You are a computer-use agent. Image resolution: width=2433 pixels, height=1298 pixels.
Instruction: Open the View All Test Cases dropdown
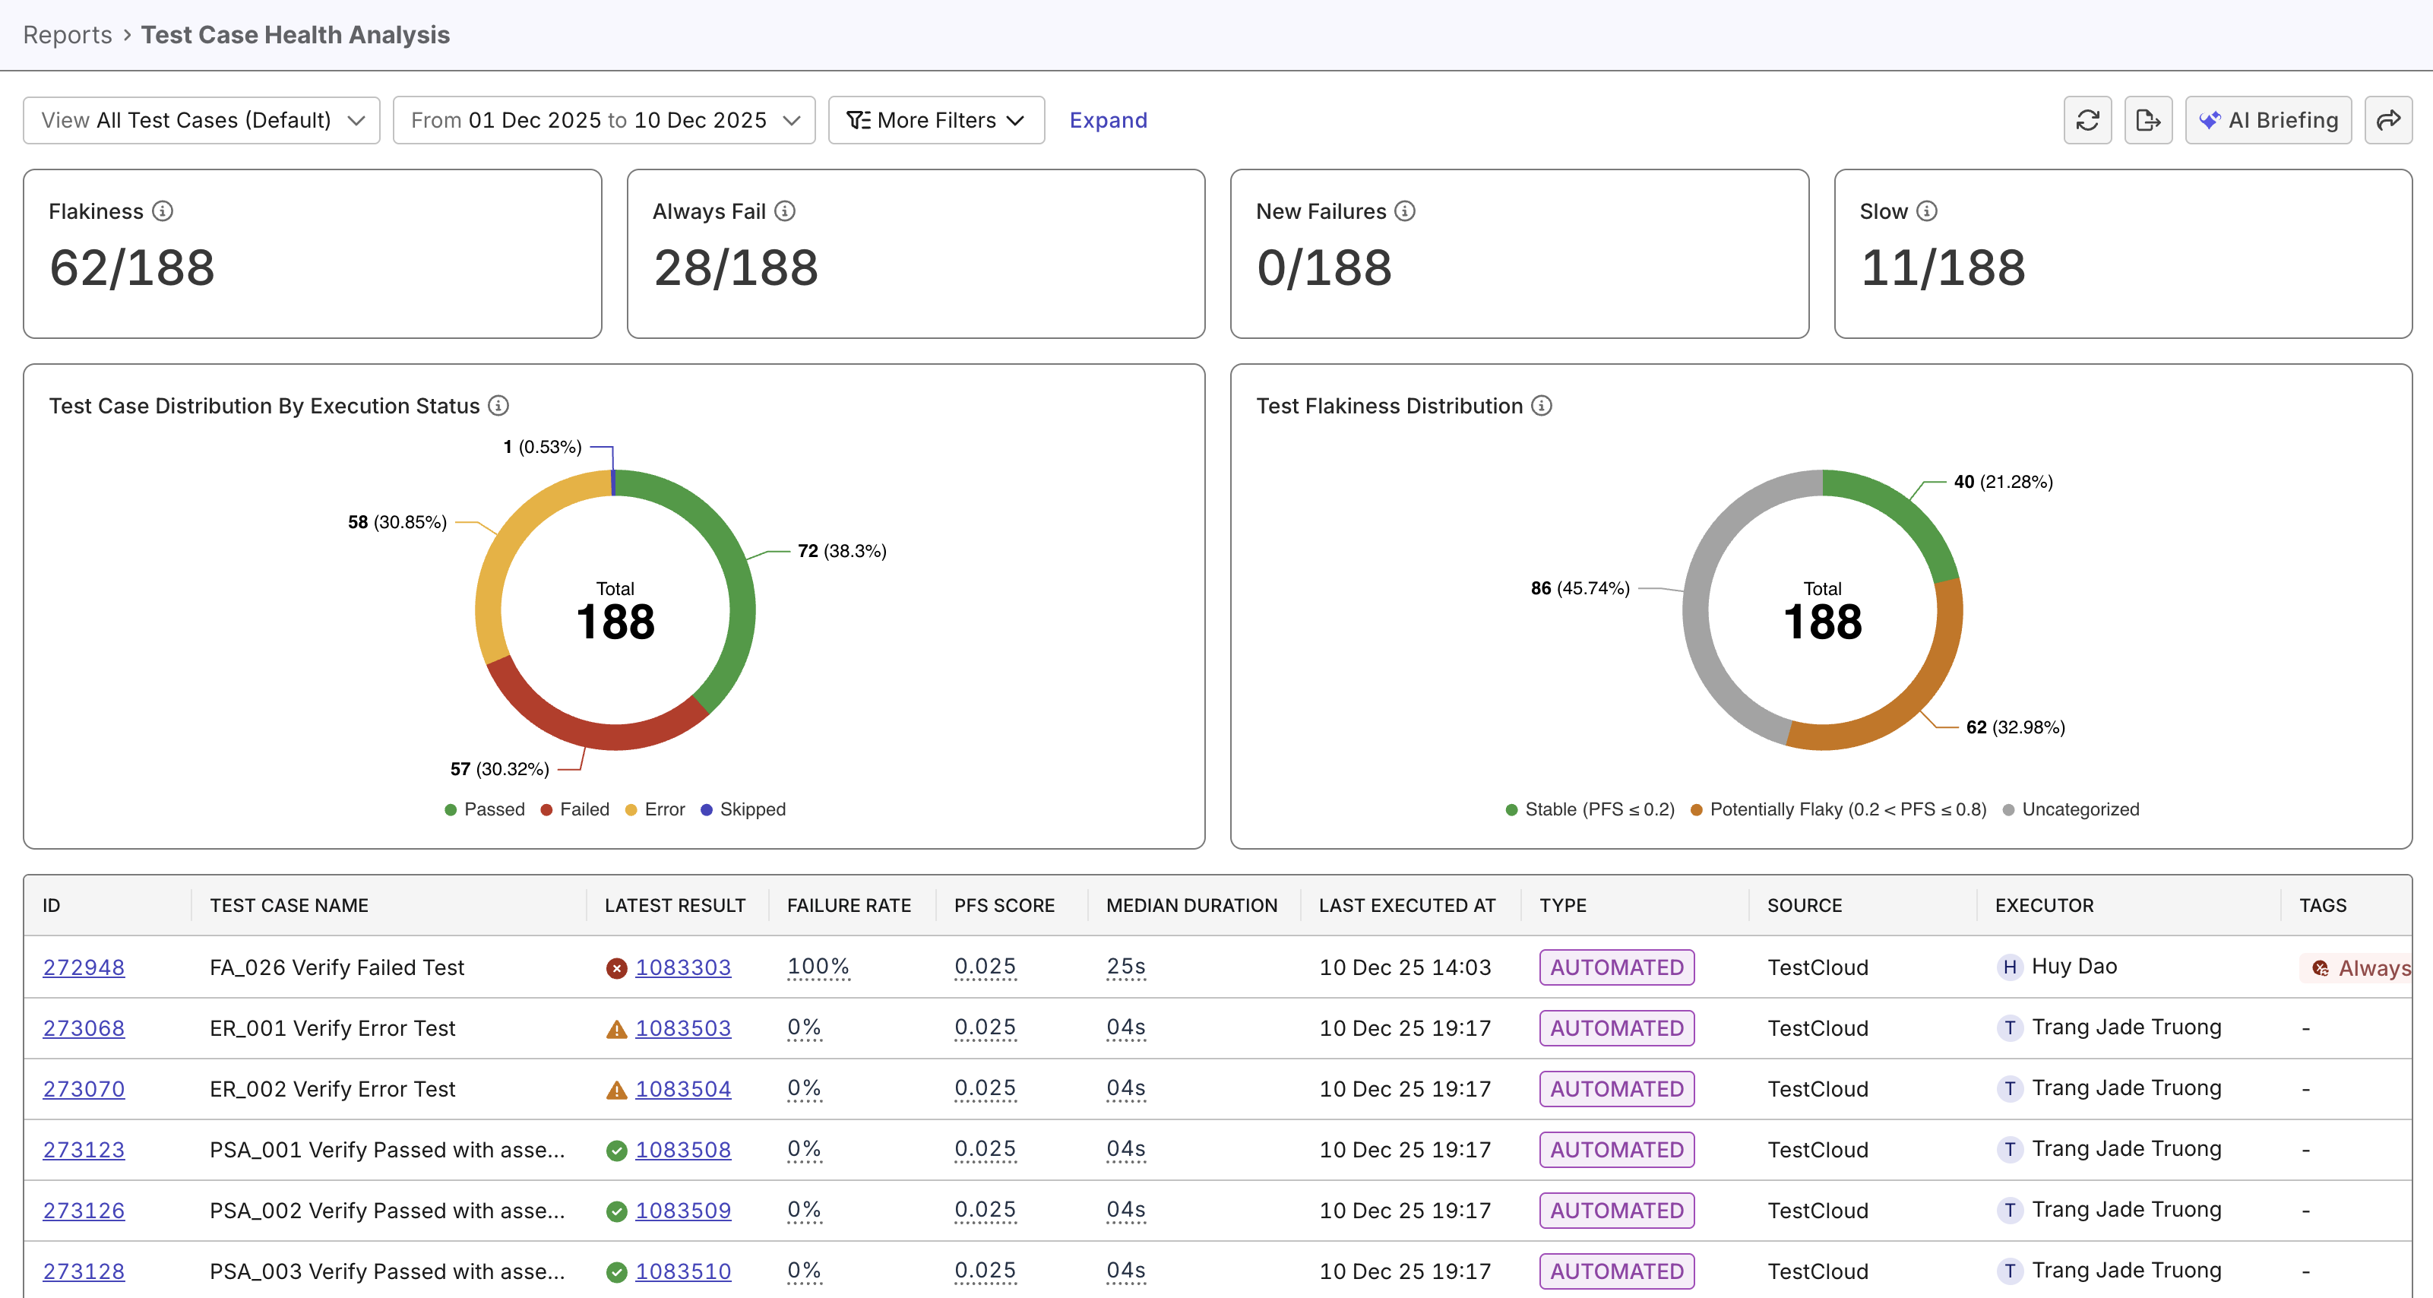tap(201, 120)
